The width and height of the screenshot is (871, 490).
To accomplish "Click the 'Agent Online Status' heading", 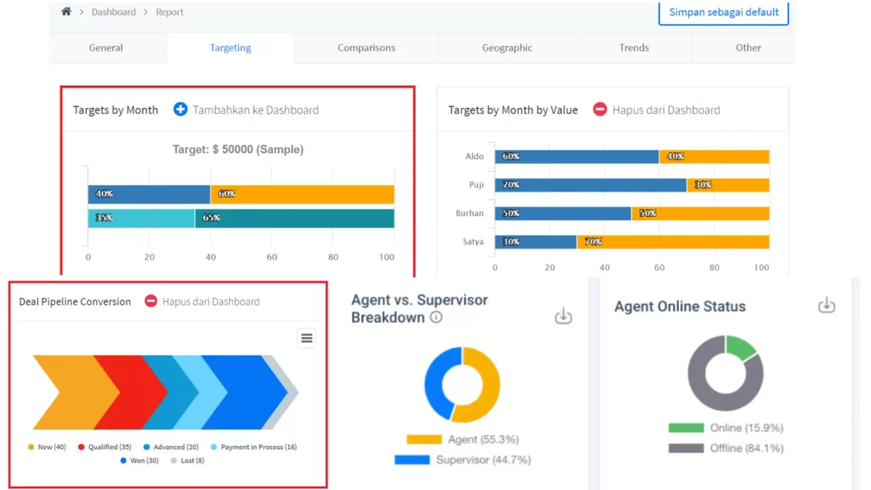I will click(680, 306).
